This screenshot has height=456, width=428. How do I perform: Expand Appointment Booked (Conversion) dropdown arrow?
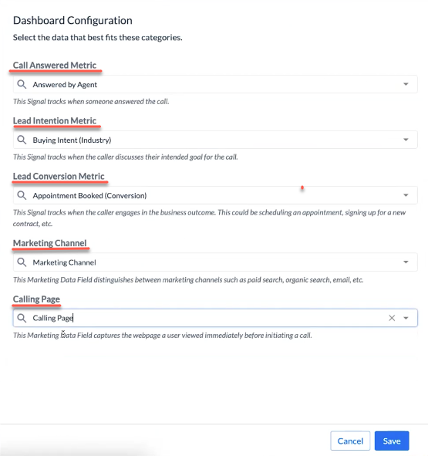pyautogui.click(x=406, y=195)
